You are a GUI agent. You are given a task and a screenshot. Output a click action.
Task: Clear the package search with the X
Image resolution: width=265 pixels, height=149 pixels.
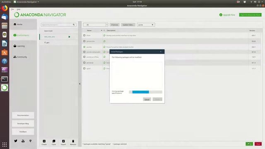coord(152,25)
